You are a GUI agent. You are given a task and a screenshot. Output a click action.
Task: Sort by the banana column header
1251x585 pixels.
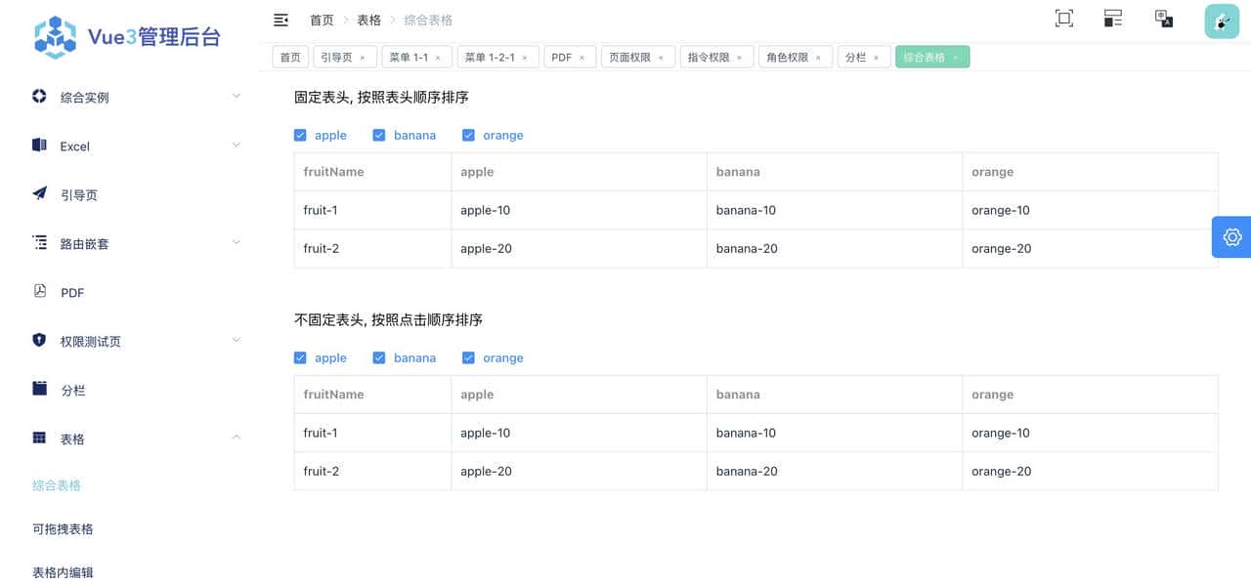pos(737,172)
